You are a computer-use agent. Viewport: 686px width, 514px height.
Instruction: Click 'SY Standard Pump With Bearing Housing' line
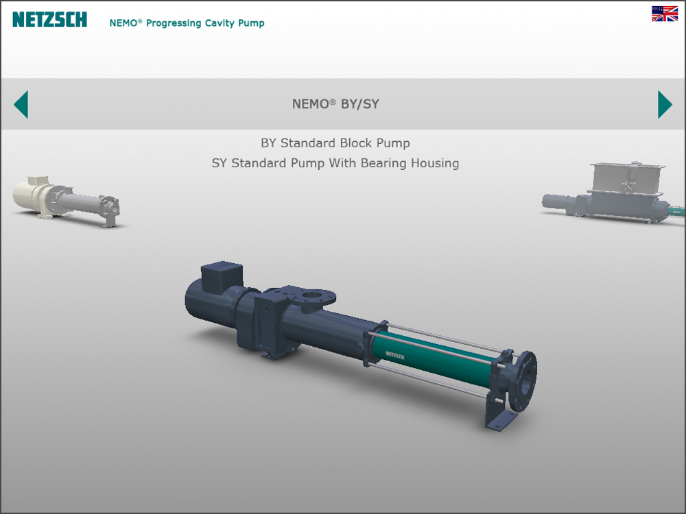pos(335,163)
